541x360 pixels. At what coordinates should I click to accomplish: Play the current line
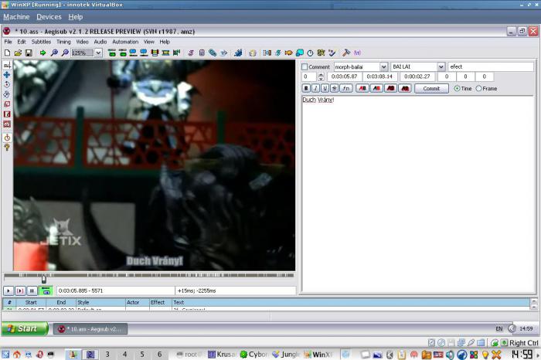(x=20, y=290)
